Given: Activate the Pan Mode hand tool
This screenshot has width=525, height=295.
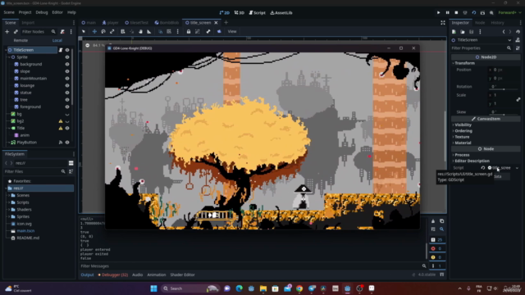Looking at the screenshot, I should click(140, 31).
